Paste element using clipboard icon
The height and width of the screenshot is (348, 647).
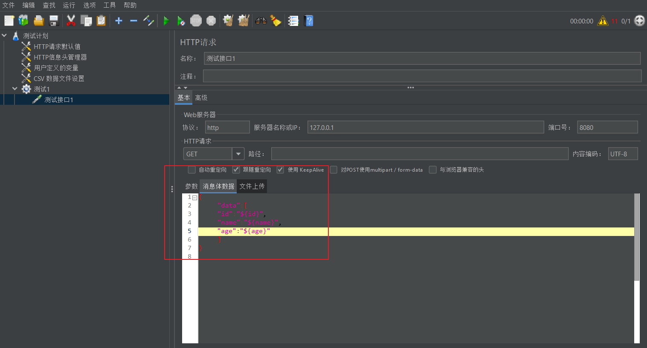(x=101, y=20)
